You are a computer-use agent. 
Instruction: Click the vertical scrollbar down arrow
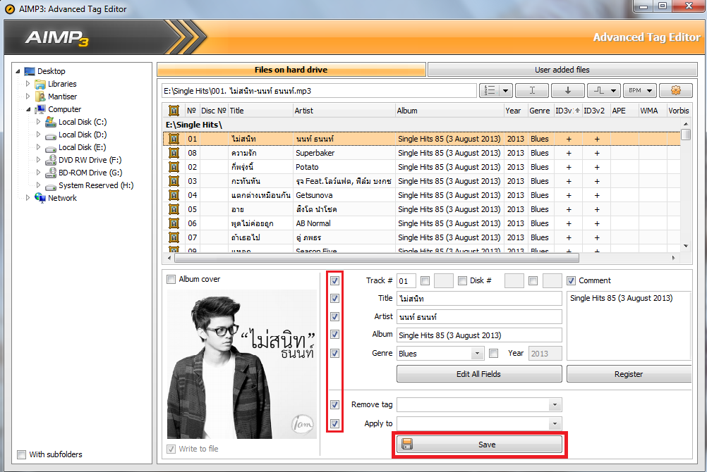click(x=686, y=246)
